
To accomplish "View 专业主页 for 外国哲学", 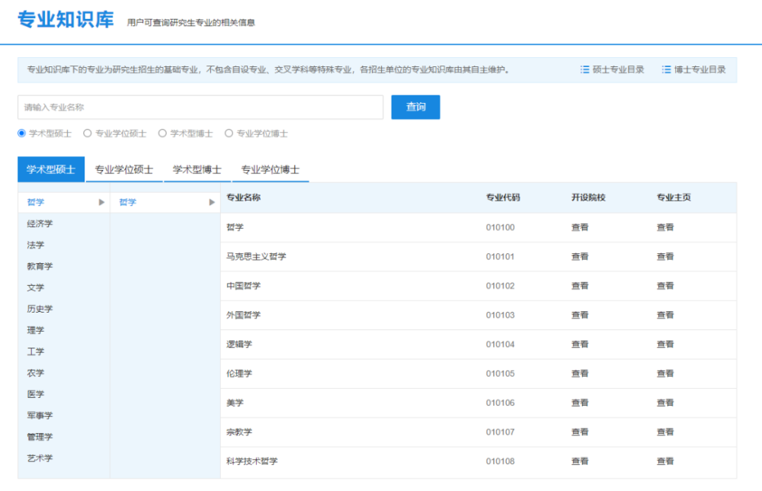I will coord(665,315).
